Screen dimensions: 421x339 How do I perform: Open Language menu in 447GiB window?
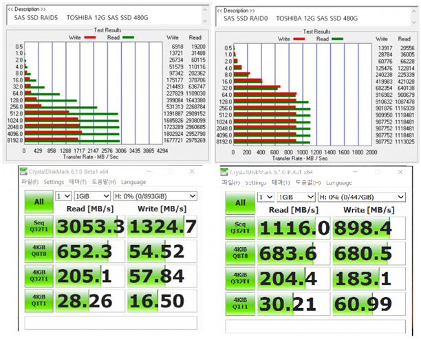click(339, 183)
